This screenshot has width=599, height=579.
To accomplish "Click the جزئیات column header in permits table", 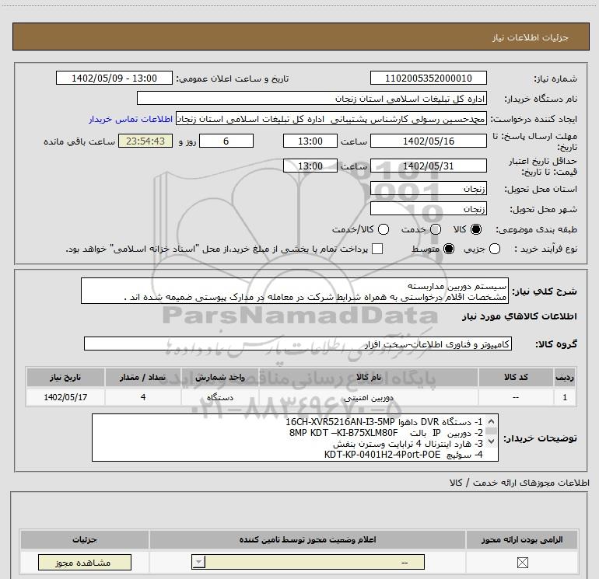I will pos(85,539).
